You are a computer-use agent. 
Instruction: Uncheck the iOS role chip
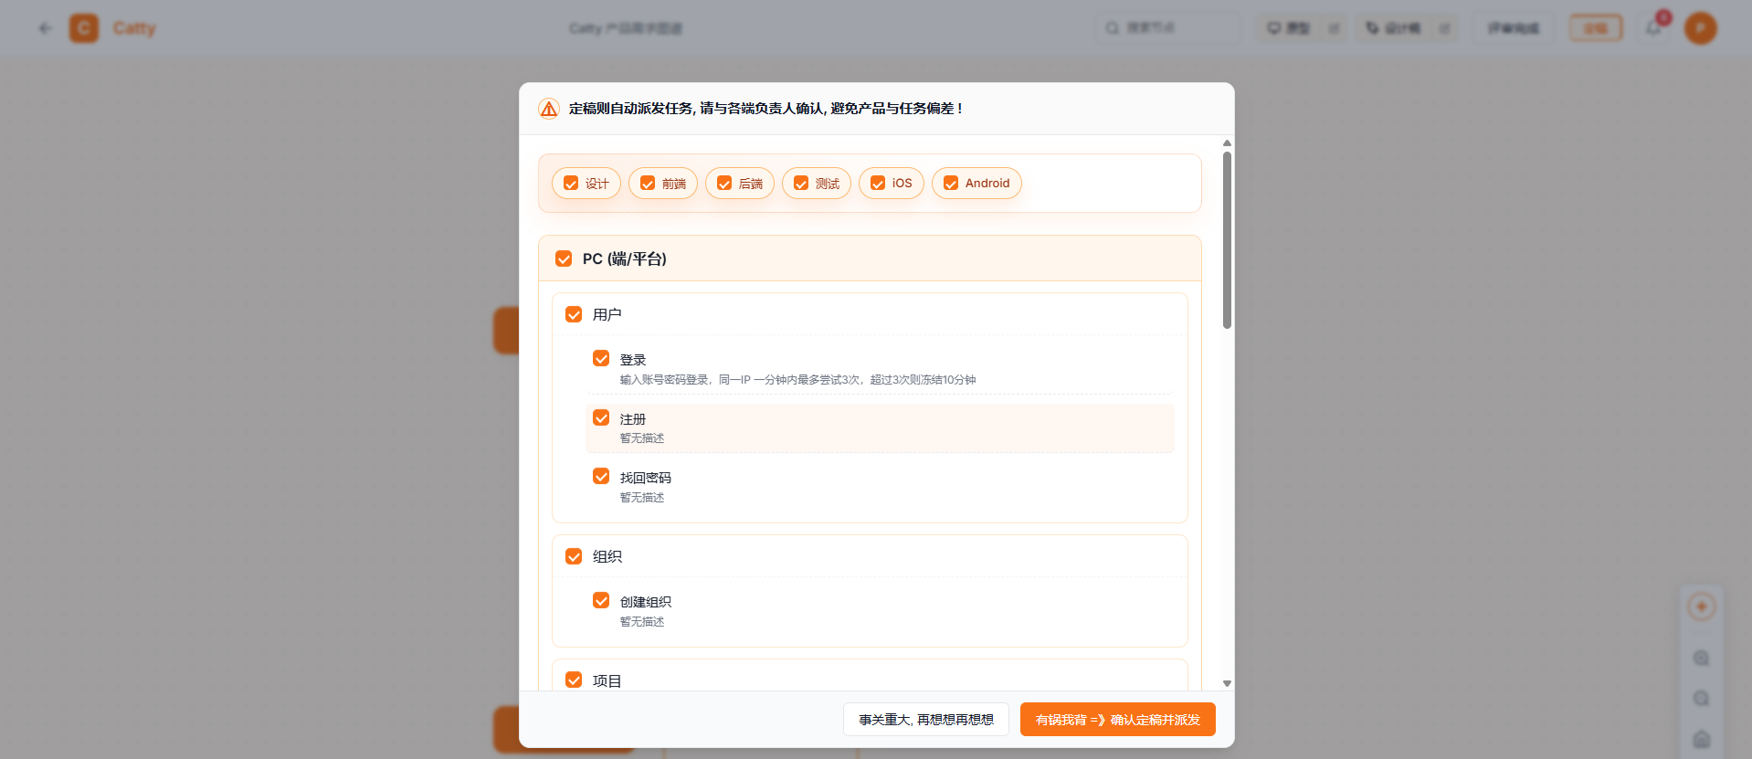[891, 184]
